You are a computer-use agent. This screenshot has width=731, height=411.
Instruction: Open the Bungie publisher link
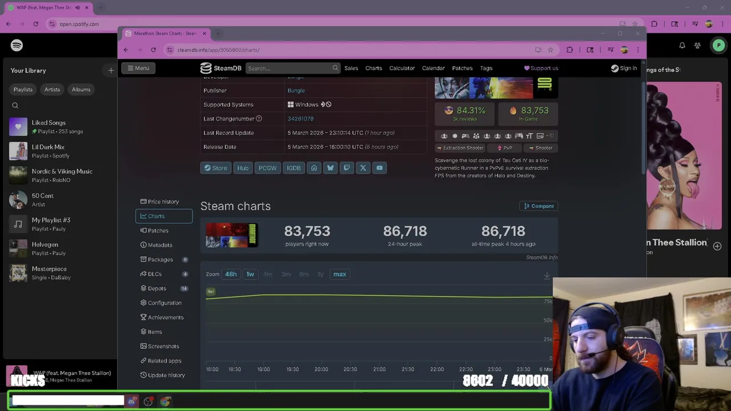click(x=296, y=90)
